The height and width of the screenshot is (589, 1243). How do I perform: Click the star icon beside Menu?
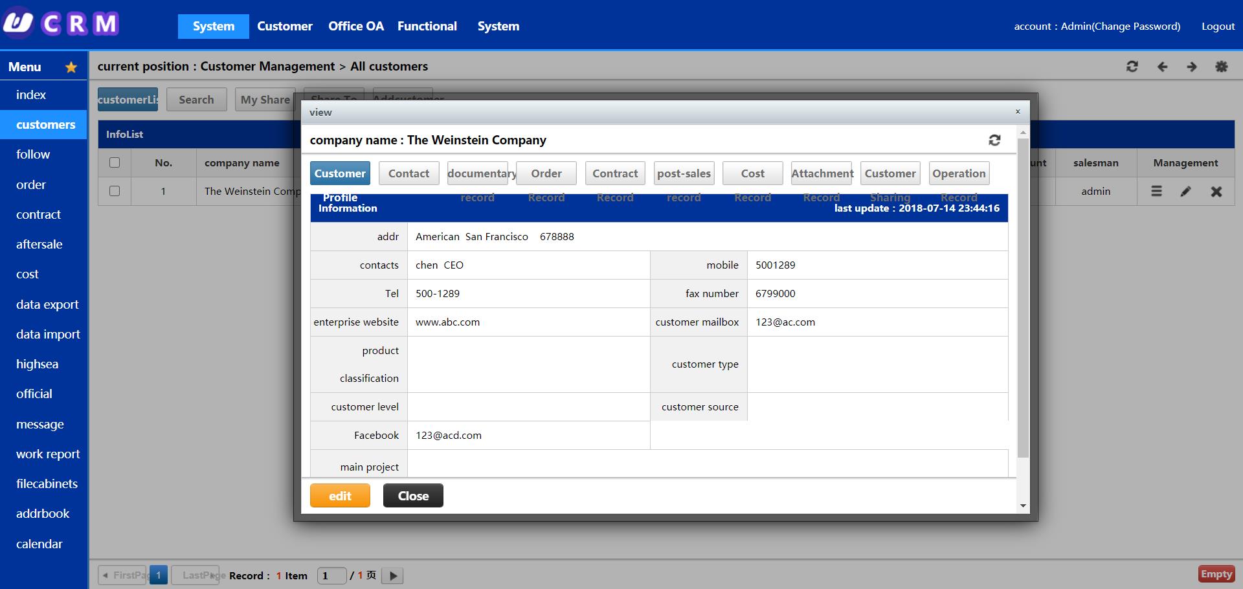(71, 67)
